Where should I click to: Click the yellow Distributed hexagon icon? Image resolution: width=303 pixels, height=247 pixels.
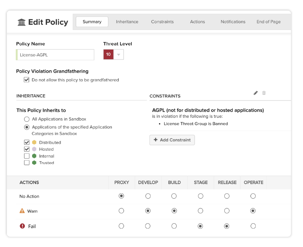pos(34,142)
